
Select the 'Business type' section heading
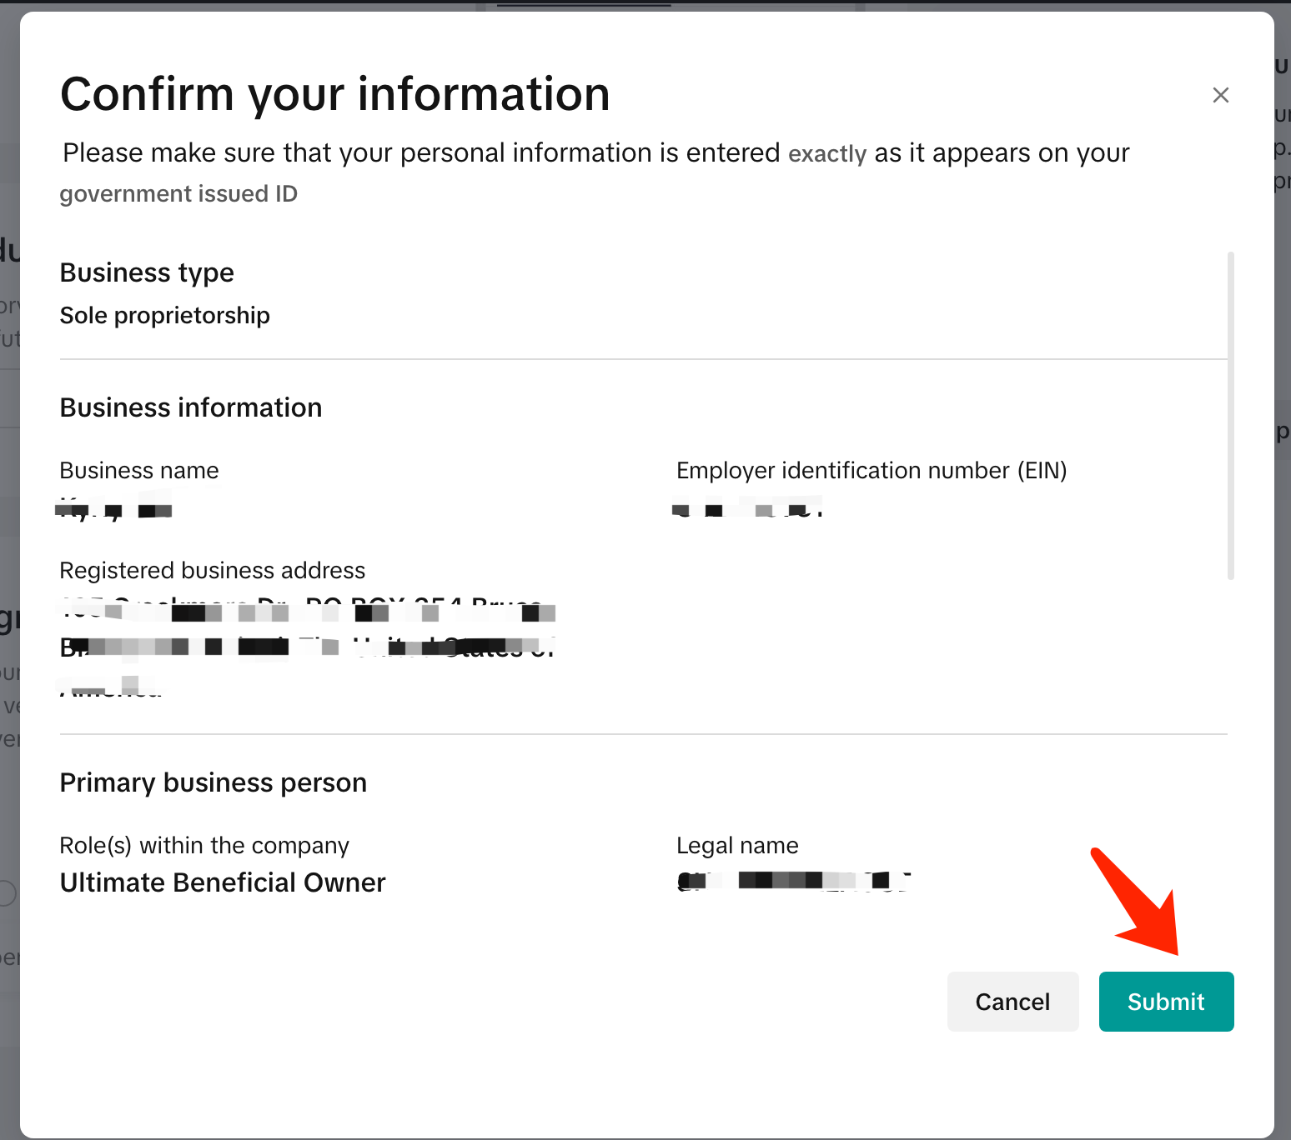click(x=147, y=272)
